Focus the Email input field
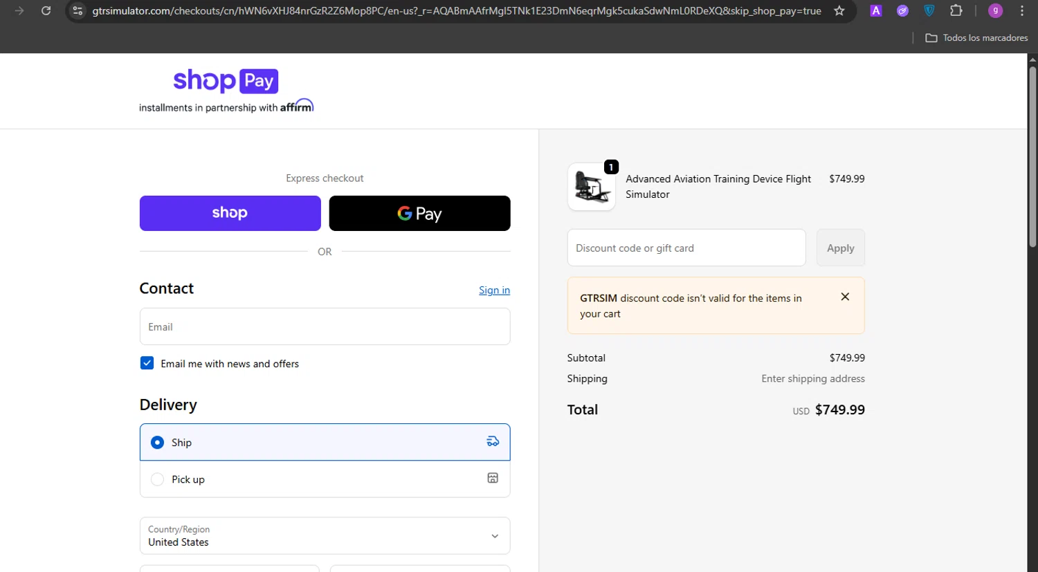 [325, 326]
